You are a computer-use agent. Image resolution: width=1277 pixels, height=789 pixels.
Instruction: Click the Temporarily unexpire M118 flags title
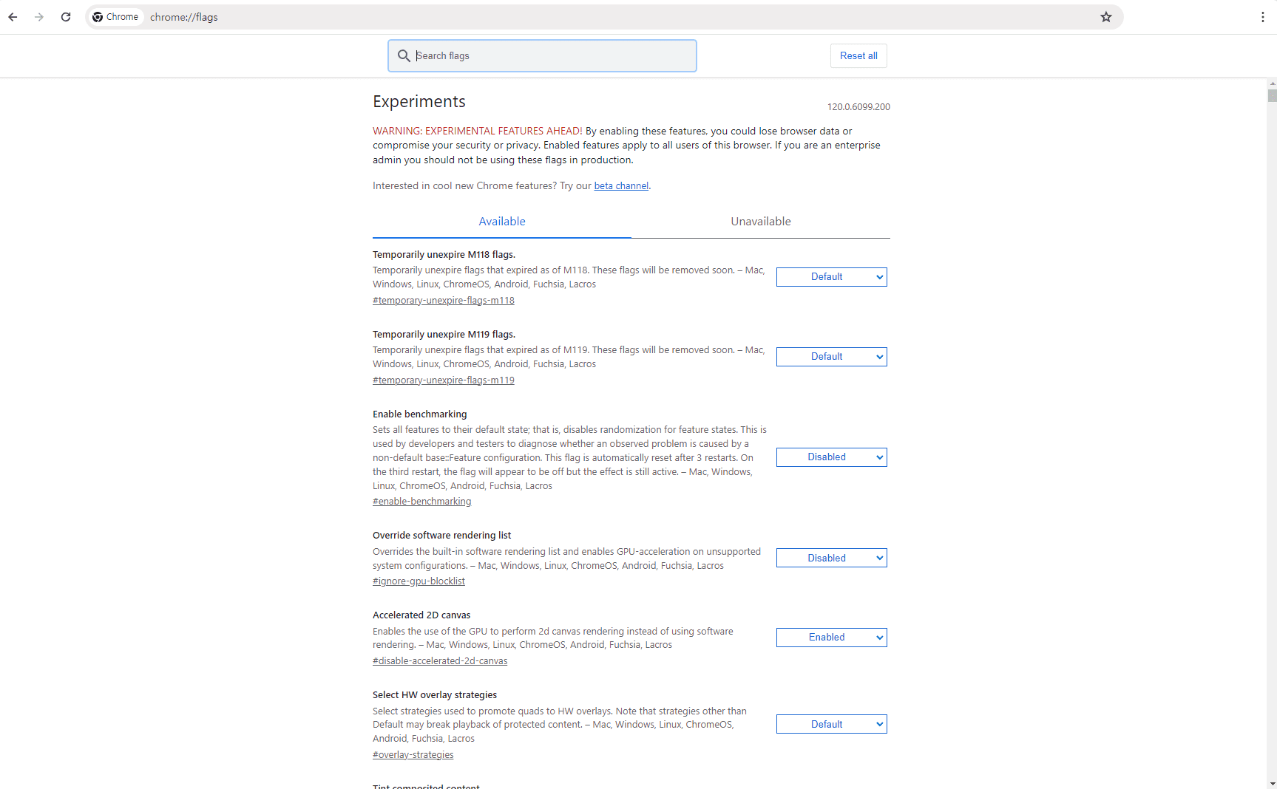click(444, 255)
